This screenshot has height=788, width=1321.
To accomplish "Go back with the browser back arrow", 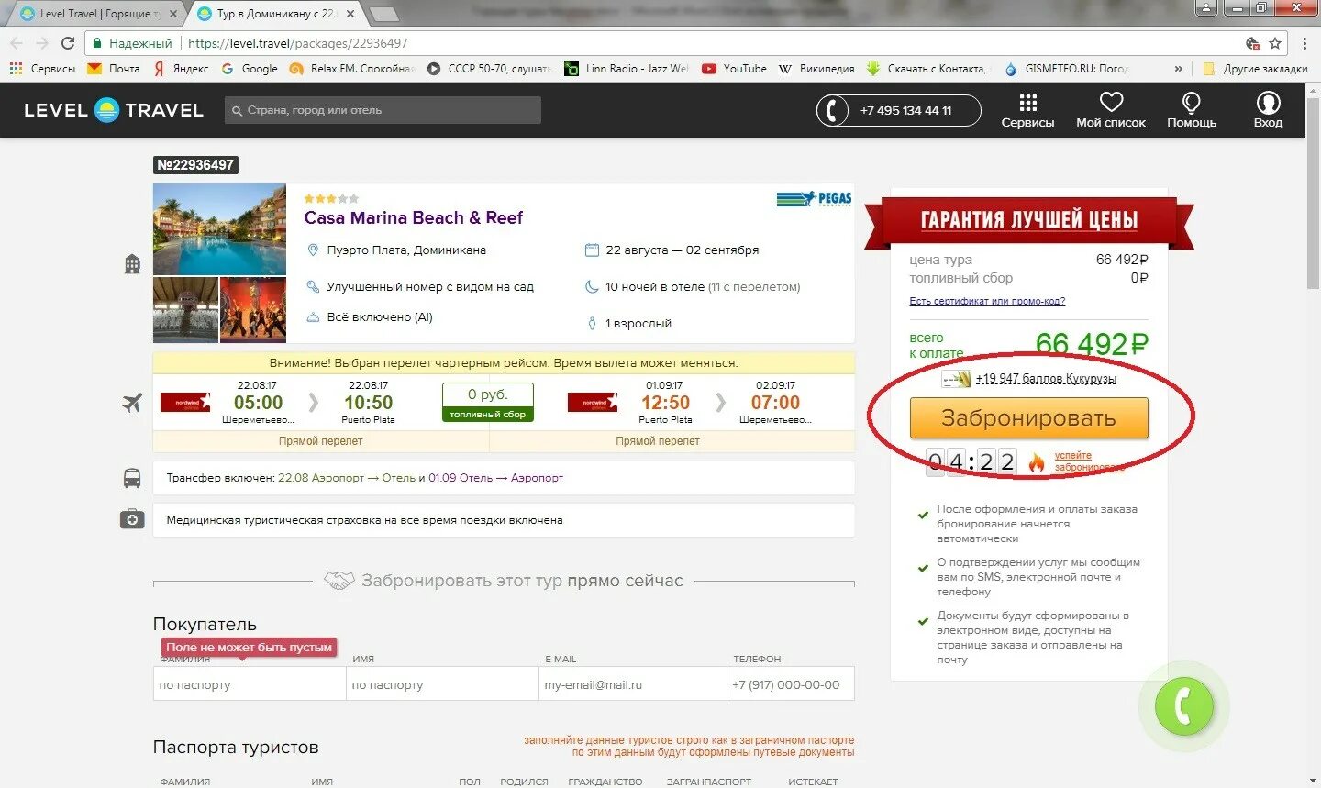I will coord(17,43).
